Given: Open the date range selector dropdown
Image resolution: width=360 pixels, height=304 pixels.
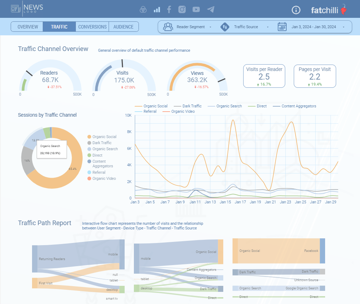Looking at the screenshot, I should coord(343,27).
